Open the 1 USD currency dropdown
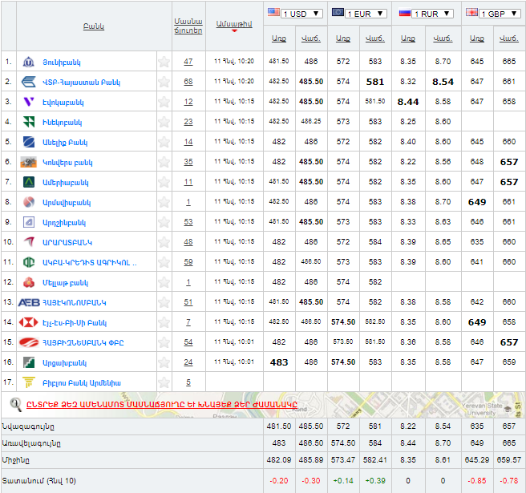Viewport: 526px width, 493px height. [x=301, y=14]
